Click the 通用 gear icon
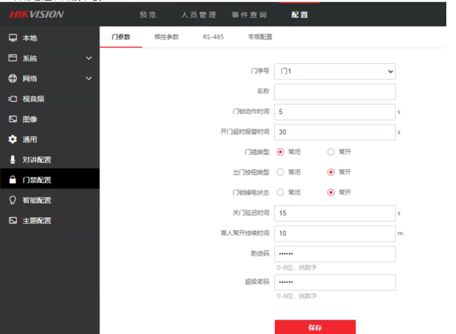 pos(13,140)
